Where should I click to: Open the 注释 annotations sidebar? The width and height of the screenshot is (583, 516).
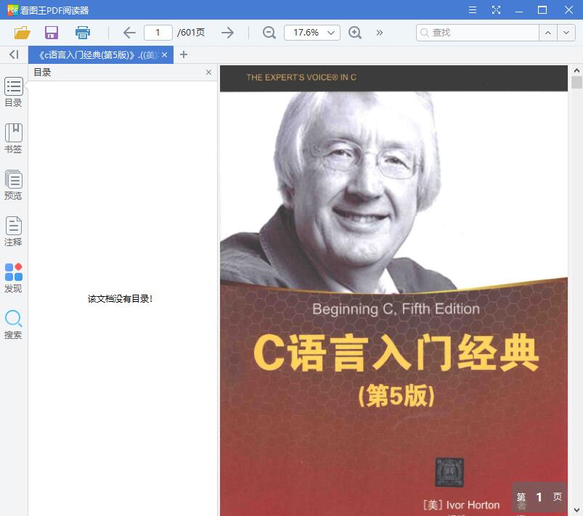[x=13, y=232]
